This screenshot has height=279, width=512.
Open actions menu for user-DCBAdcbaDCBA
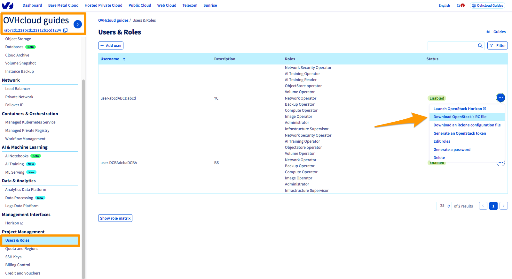pyautogui.click(x=501, y=163)
